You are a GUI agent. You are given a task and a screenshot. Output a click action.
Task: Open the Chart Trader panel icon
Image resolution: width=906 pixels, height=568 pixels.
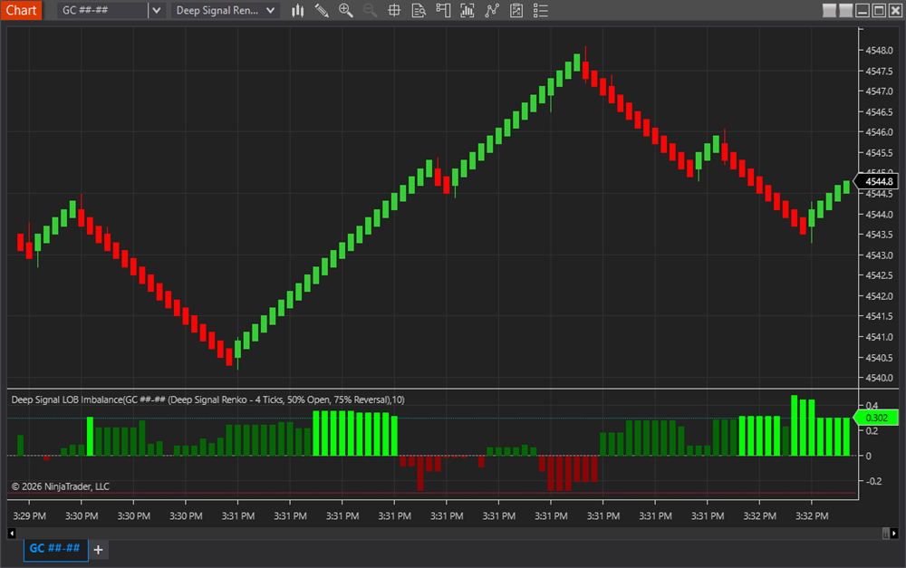tap(443, 10)
